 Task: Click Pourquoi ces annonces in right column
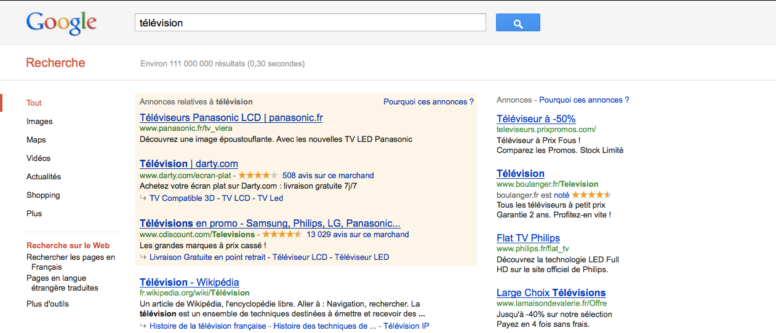tap(584, 100)
